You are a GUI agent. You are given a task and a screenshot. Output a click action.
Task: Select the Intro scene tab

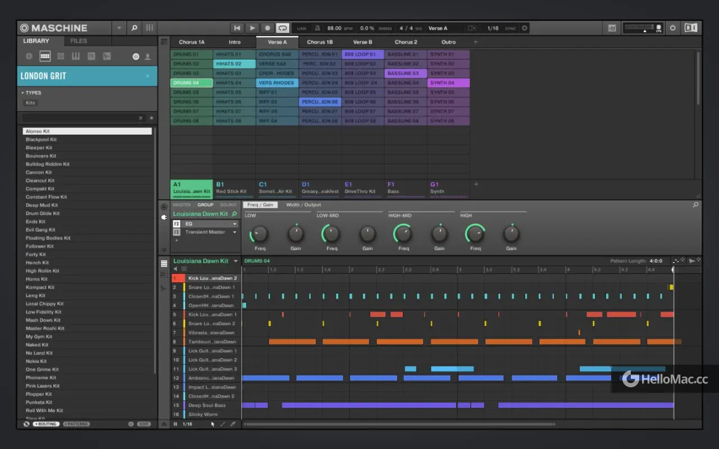click(234, 42)
